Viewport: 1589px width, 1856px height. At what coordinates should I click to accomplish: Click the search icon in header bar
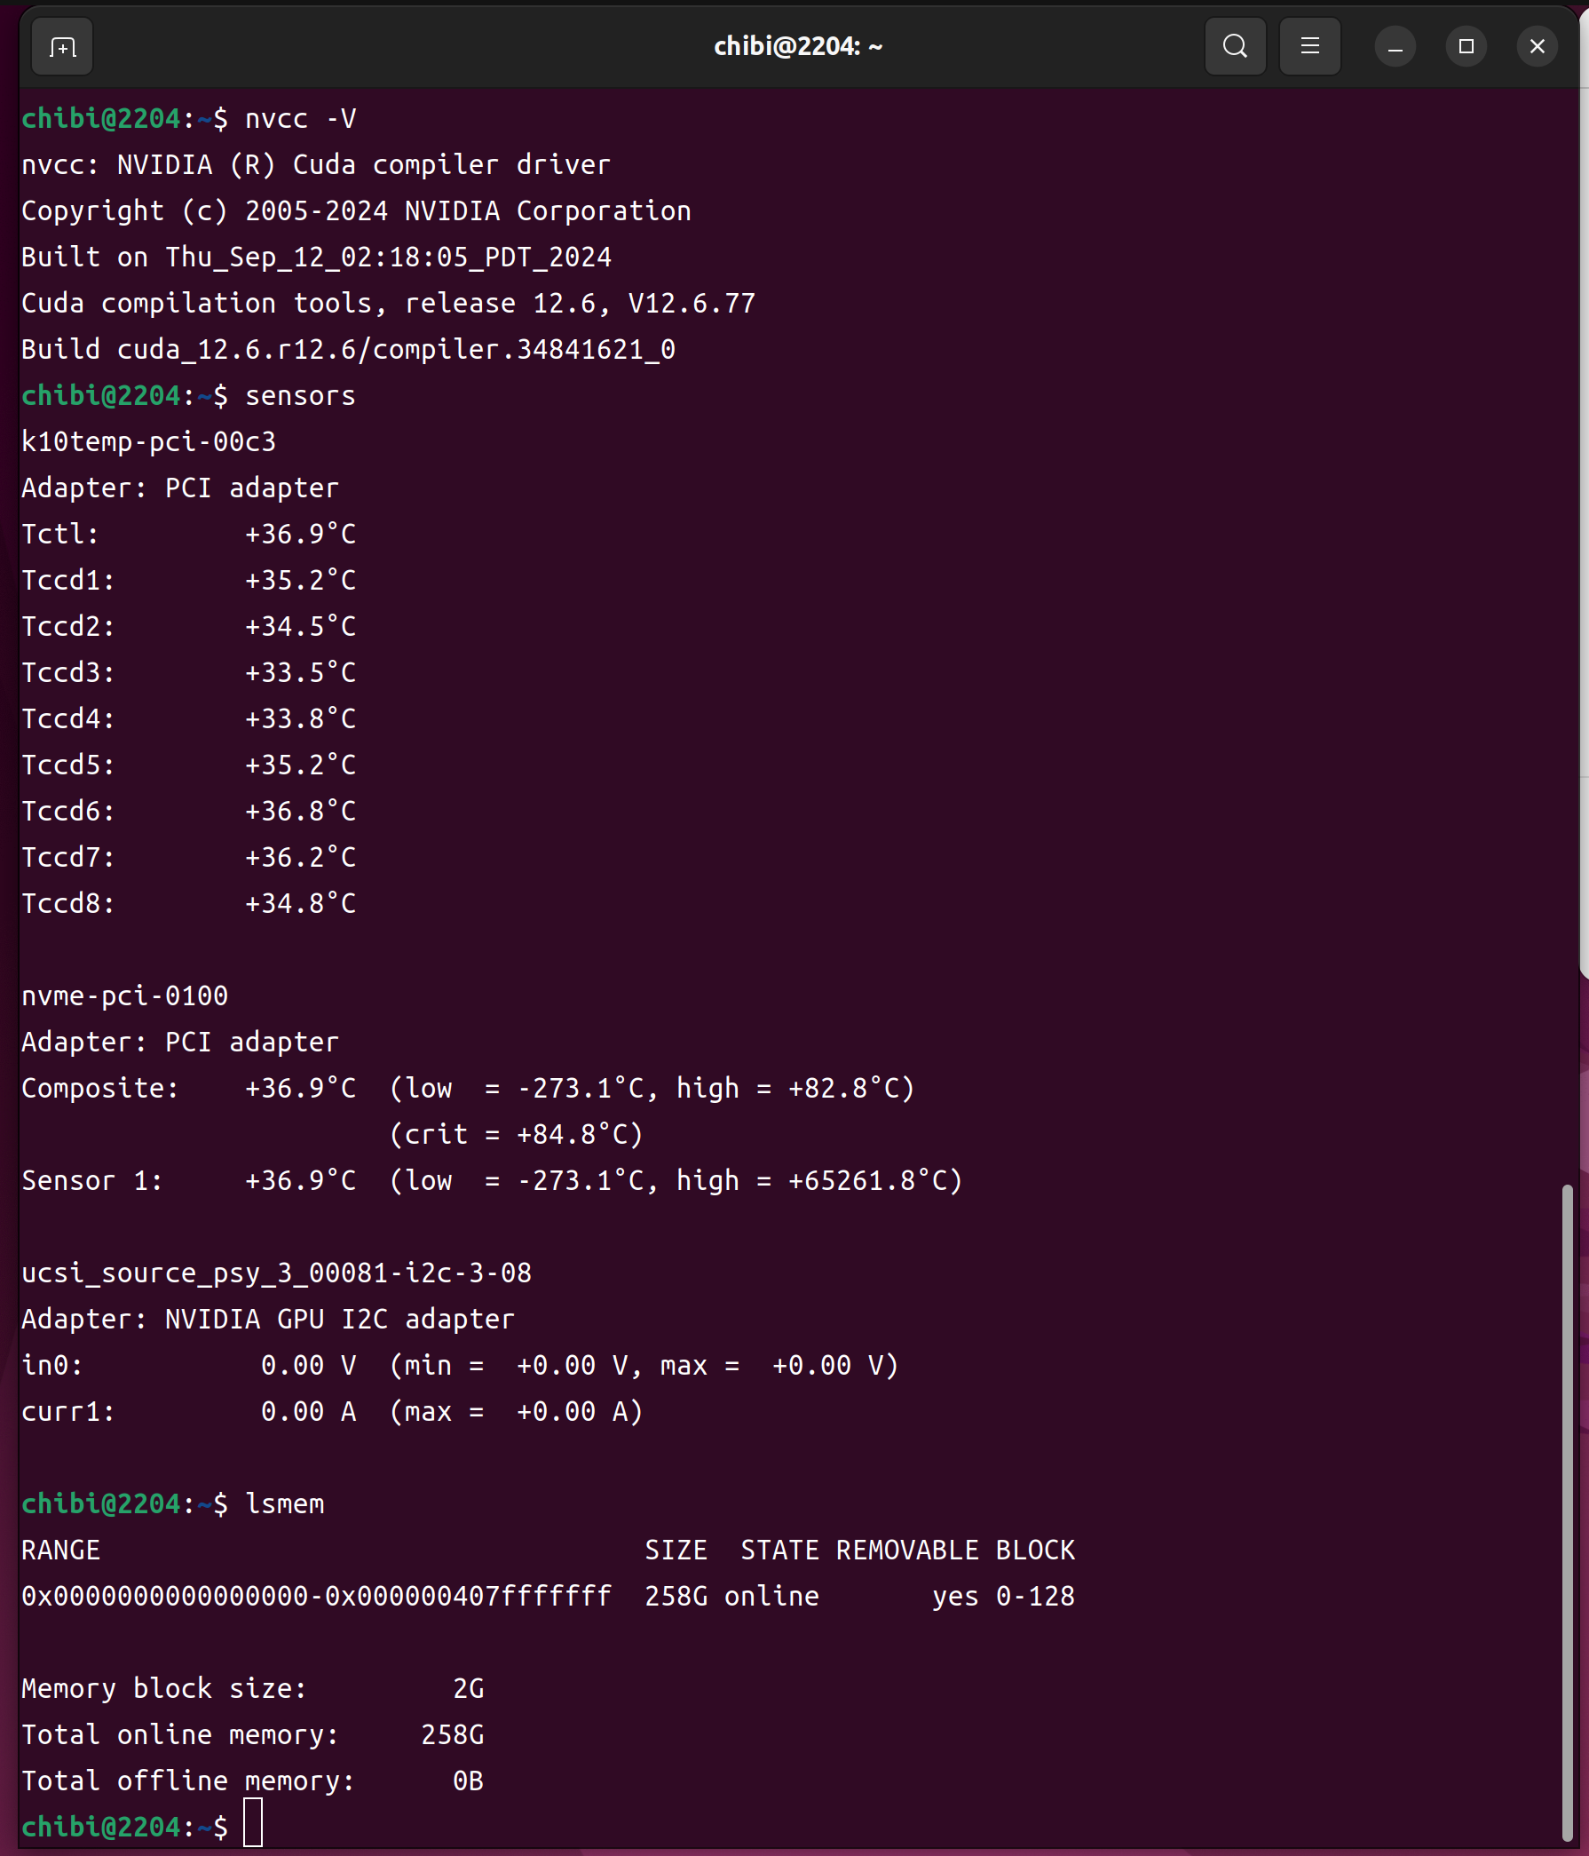click(1235, 46)
